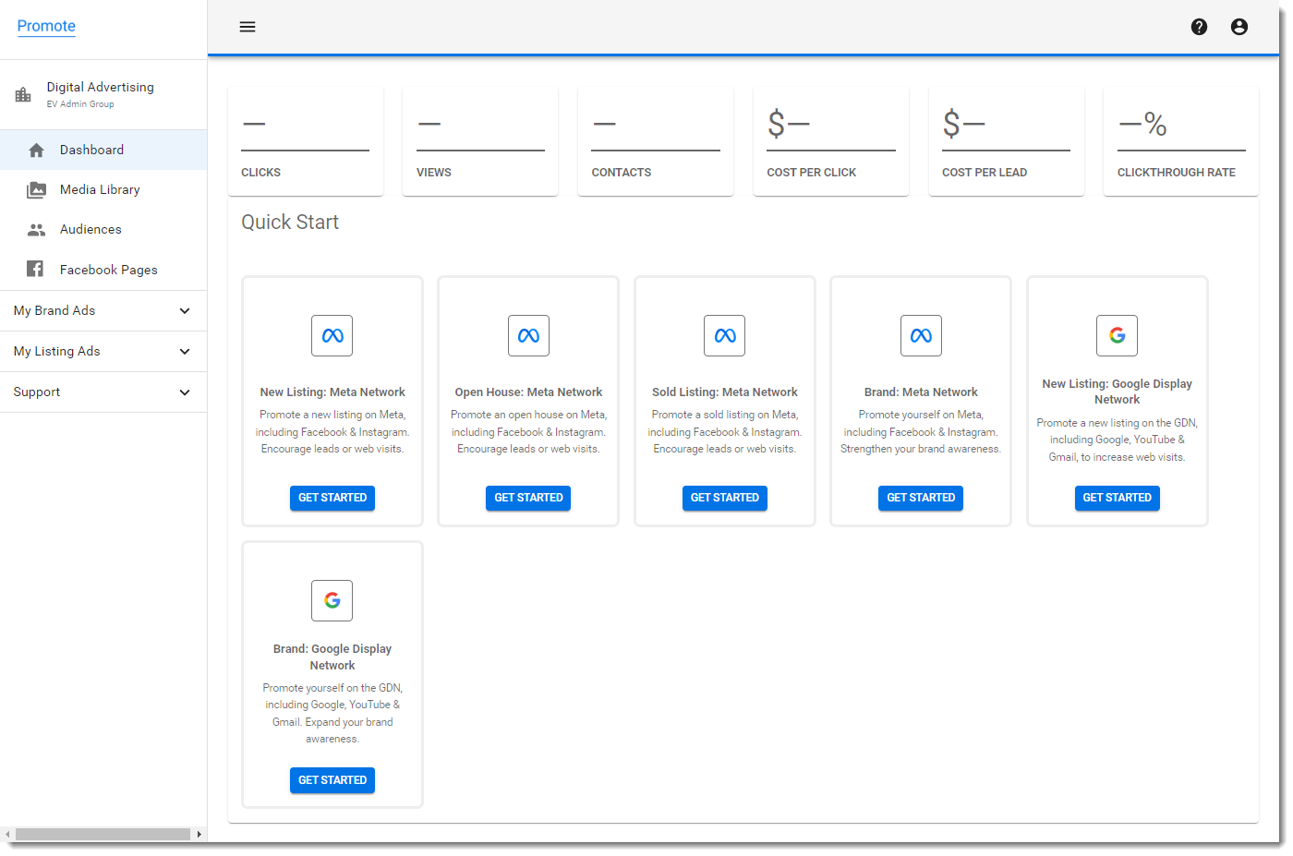Get started with New Listing: Meta Network
1293x856 pixels.
tap(332, 498)
